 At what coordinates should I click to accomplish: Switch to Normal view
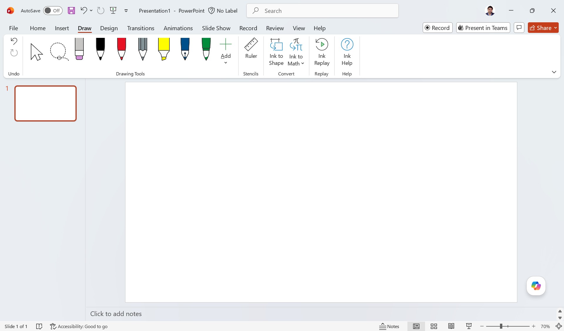pyautogui.click(x=416, y=326)
